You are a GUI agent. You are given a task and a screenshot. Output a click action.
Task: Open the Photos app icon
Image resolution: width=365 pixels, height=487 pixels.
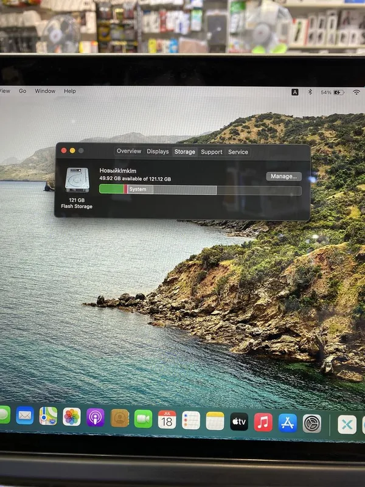(x=72, y=417)
